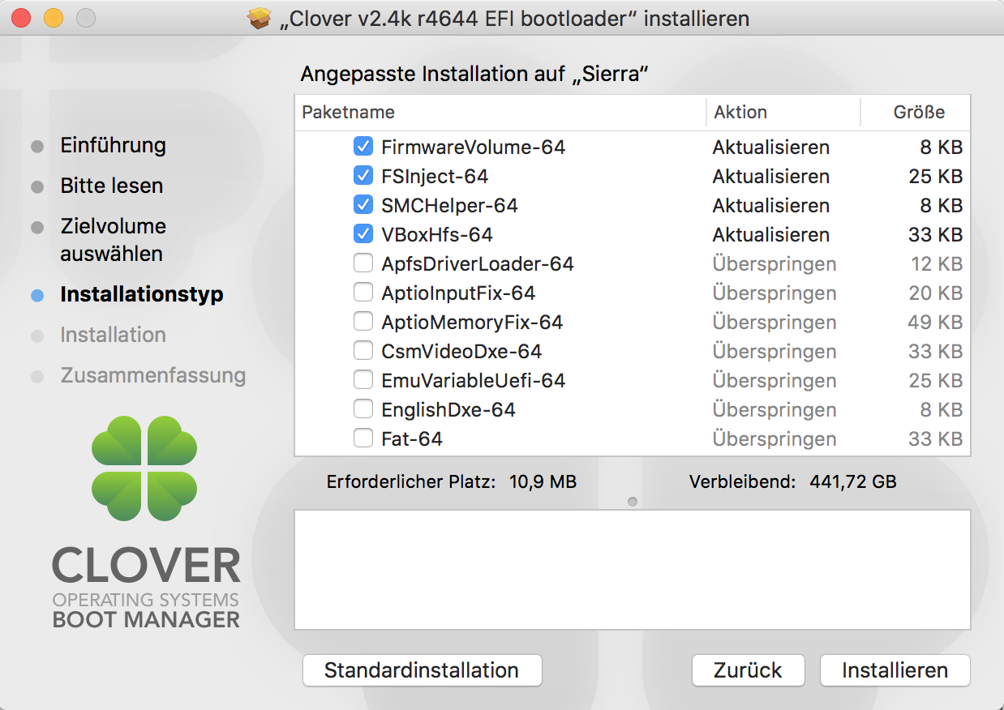The height and width of the screenshot is (710, 1004).
Task: Click Aktualisieren action for FirmwareVolume-64
Action: click(771, 147)
